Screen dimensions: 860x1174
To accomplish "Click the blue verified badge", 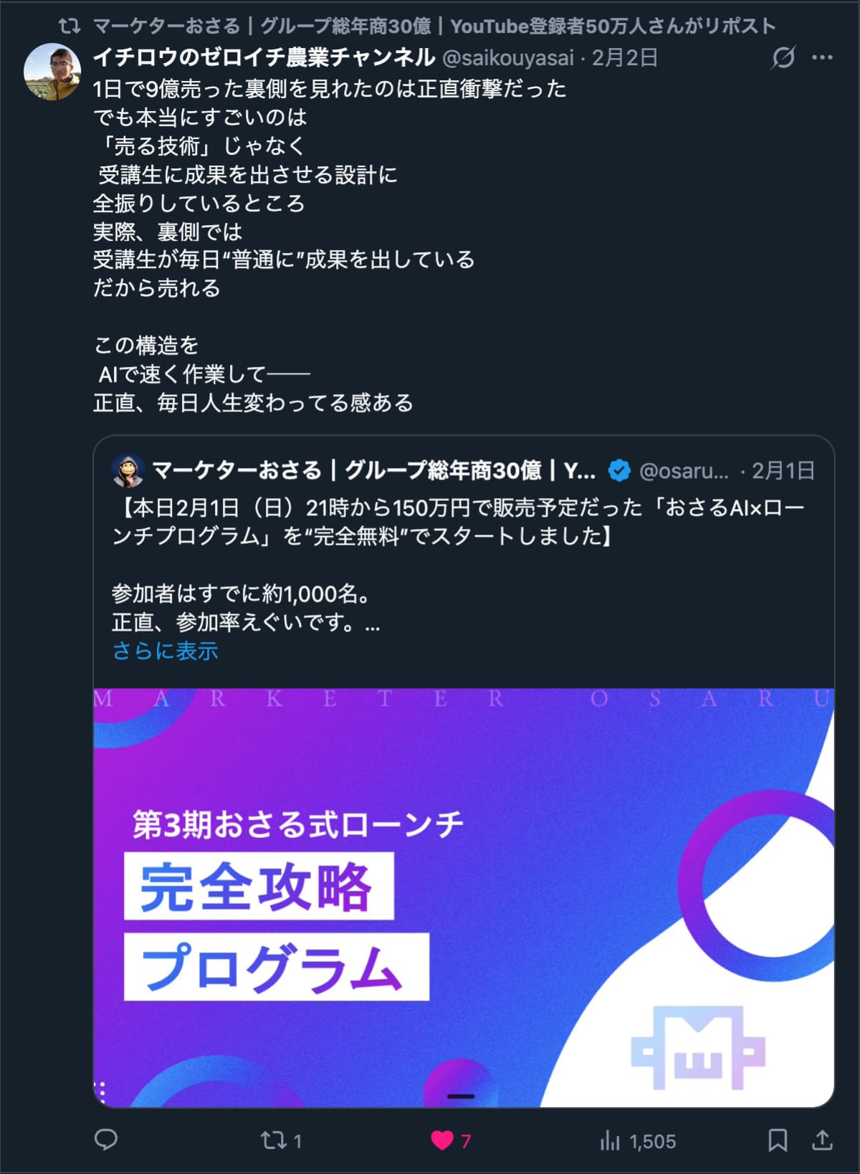I will (619, 470).
